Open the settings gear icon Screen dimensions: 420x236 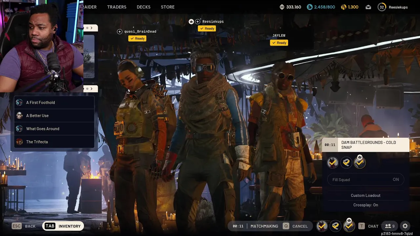(x=405, y=226)
